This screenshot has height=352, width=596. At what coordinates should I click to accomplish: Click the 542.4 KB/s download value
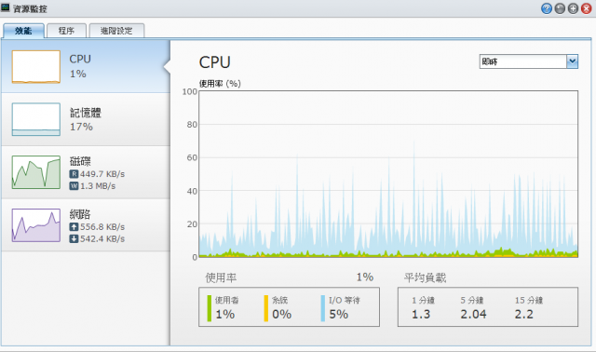coord(102,238)
